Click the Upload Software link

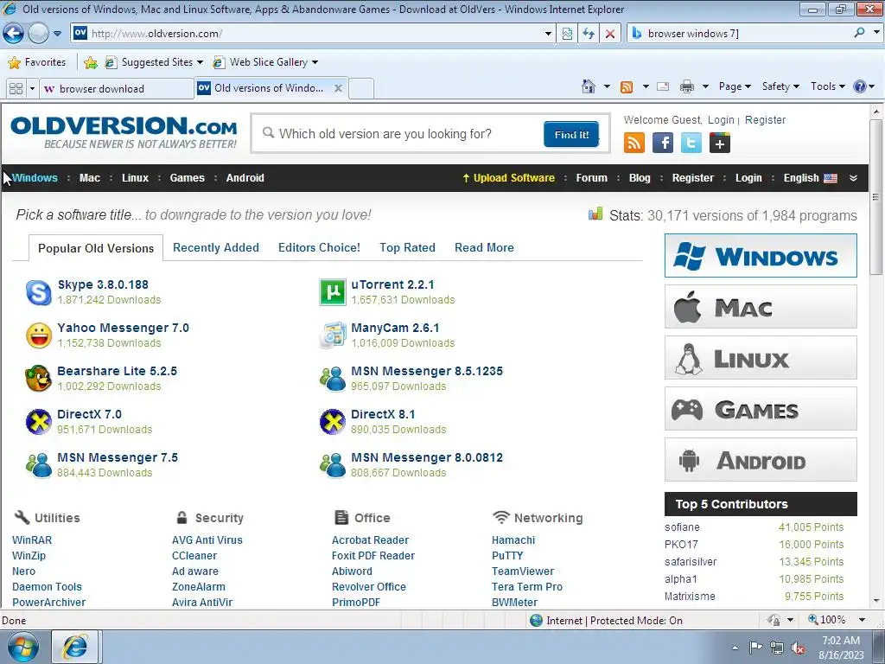(x=508, y=178)
